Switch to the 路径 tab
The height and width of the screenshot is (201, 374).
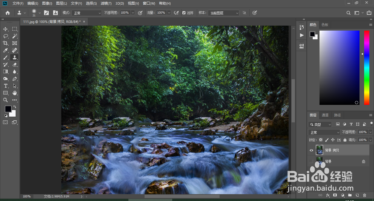[x=338, y=115]
